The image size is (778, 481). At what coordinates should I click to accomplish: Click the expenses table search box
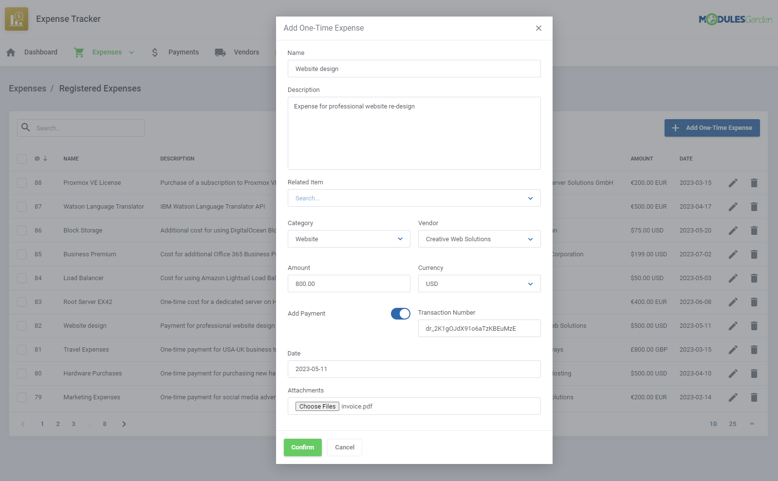(x=81, y=128)
